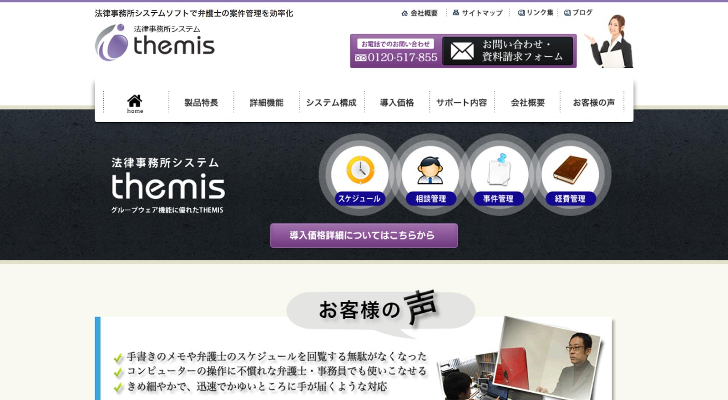Follow the サイトマップ link at top
This screenshot has width=728, height=400.
coord(478,13)
